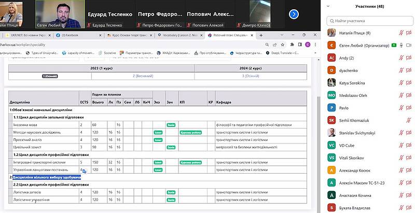Screen dimensions: 415x213
Task: Open a new browser tab
Action: point(261,35)
